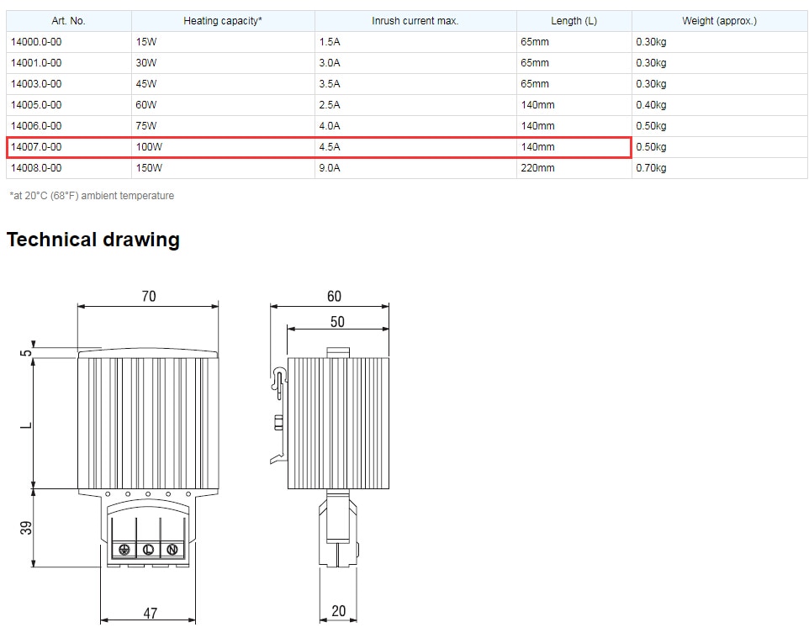Click the N neutral terminal symbol
Image resolution: width=809 pixels, height=638 pixels.
172,550
